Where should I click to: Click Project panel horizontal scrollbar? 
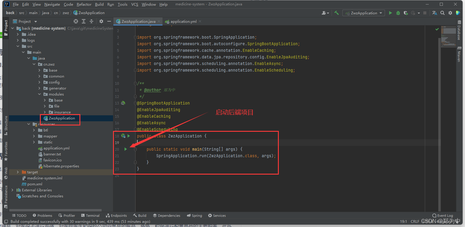pos(55,210)
